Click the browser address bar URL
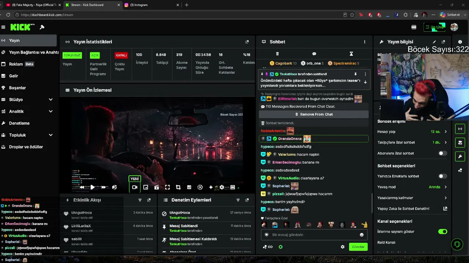 point(47,15)
